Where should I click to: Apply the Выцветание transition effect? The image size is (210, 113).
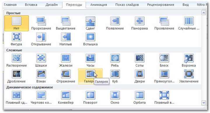coord(66,23)
